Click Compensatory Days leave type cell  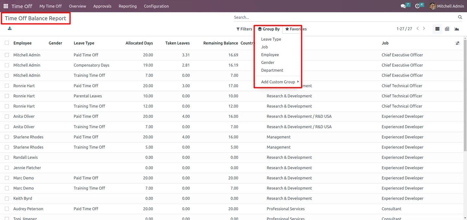[91, 65]
